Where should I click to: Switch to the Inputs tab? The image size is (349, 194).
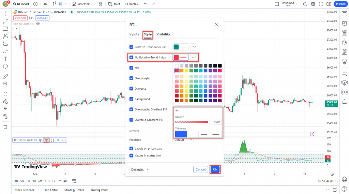click(134, 34)
